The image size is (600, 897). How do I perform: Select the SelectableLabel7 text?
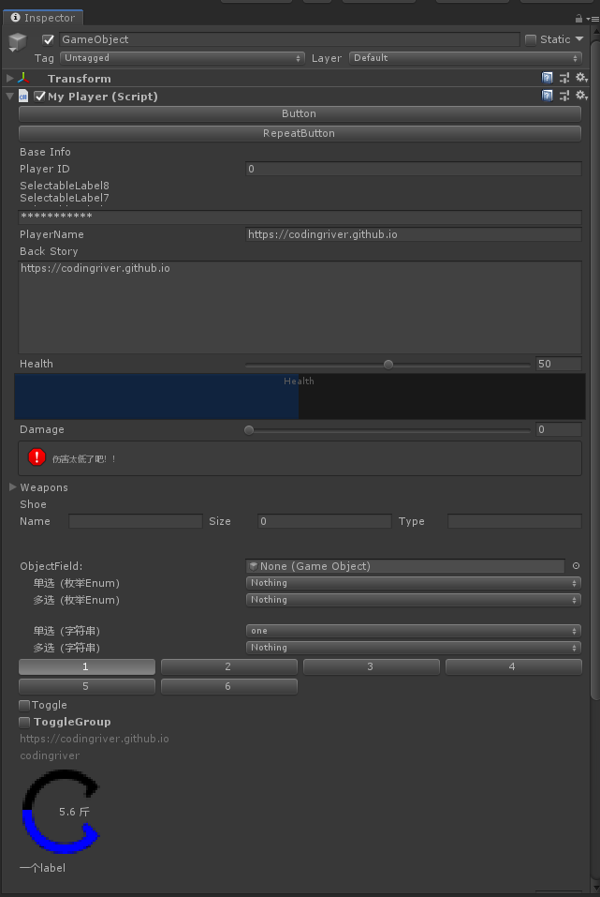tap(65, 198)
